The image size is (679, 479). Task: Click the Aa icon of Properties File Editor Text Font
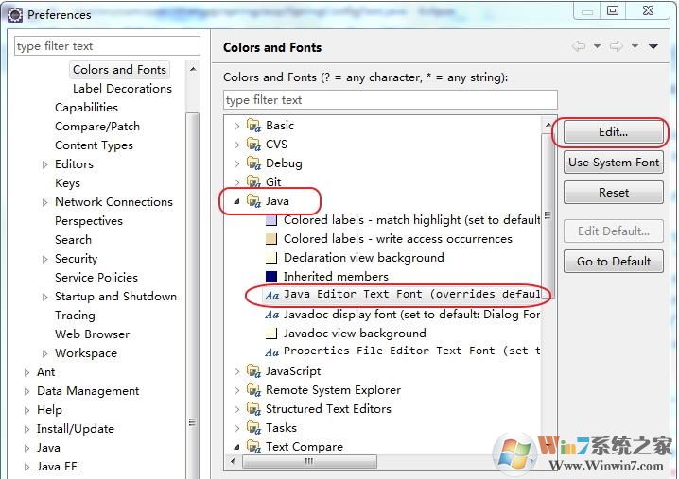point(272,352)
